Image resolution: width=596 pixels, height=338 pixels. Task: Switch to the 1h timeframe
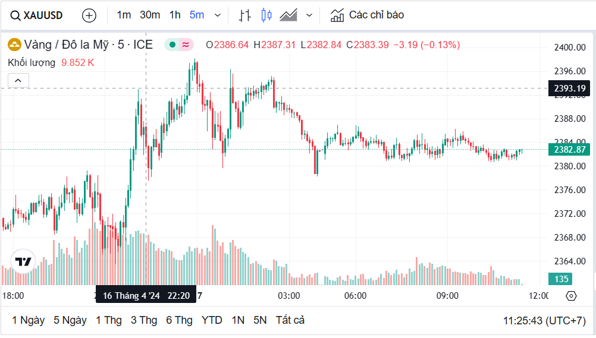175,15
